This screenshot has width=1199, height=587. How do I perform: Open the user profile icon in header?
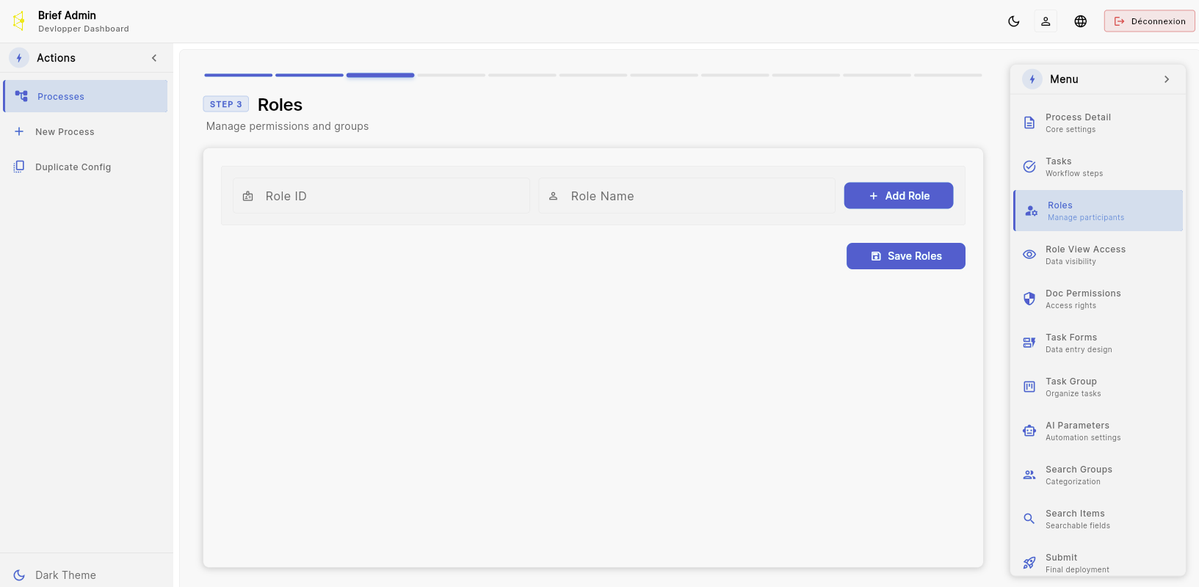[x=1046, y=21]
